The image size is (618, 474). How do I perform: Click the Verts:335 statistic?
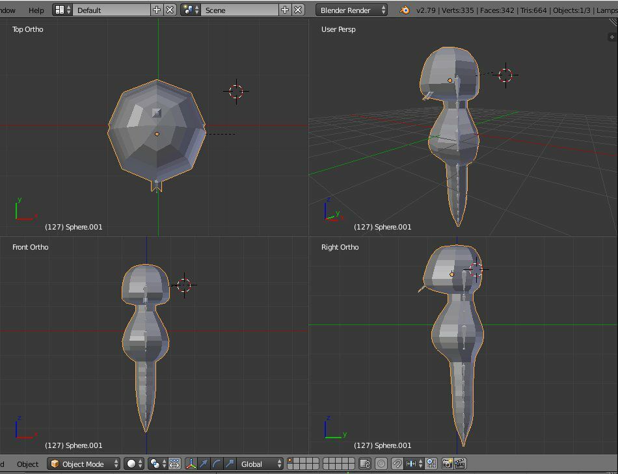457,10
